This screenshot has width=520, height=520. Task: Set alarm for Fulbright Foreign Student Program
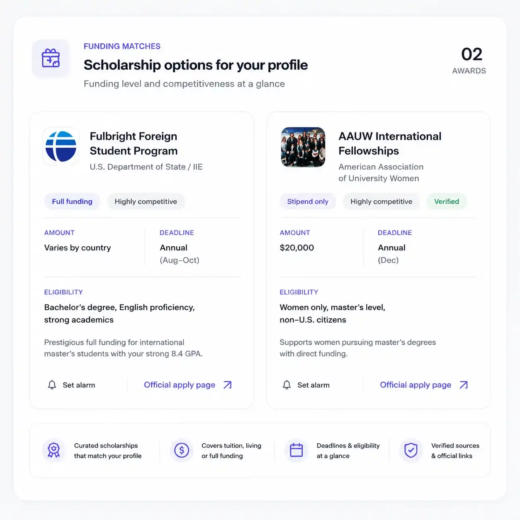pyautogui.click(x=72, y=385)
